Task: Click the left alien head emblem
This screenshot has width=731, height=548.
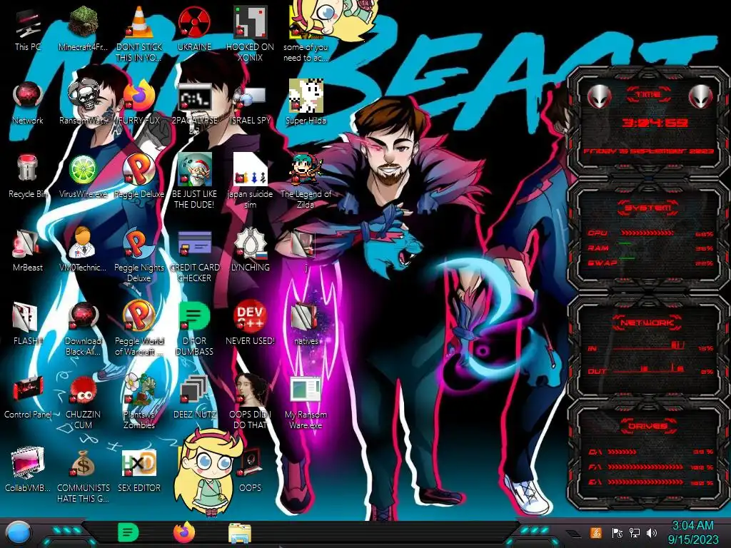Action: [599, 96]
